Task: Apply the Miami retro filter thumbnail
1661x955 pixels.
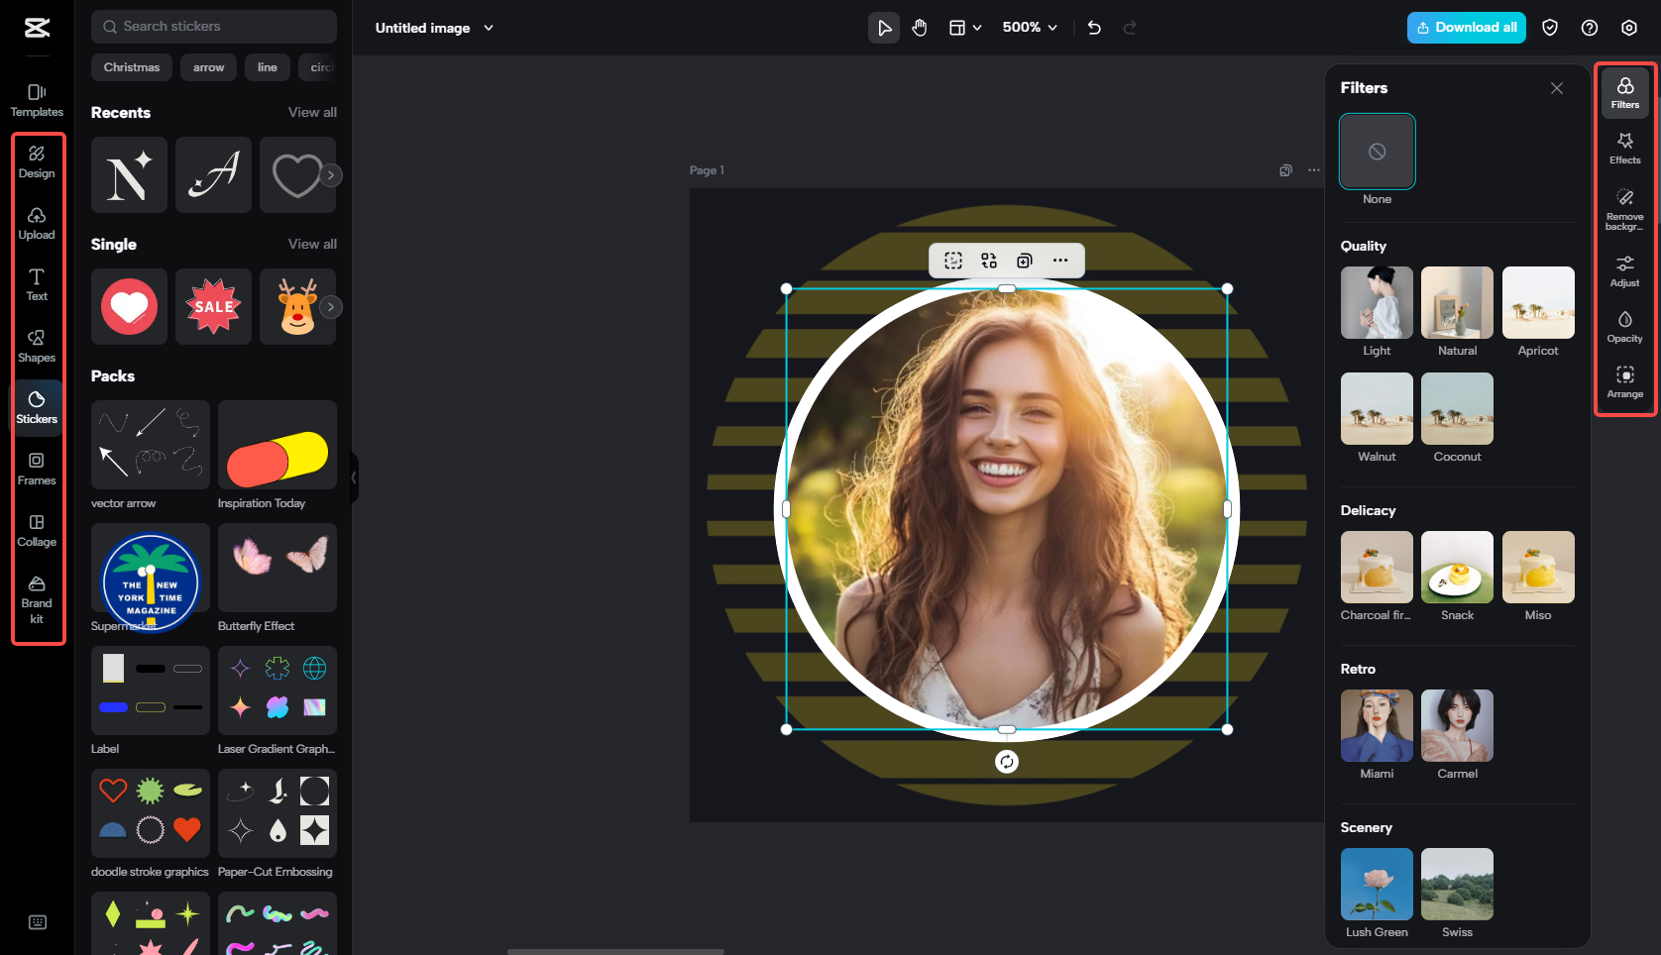Action: click(1377, 725)
